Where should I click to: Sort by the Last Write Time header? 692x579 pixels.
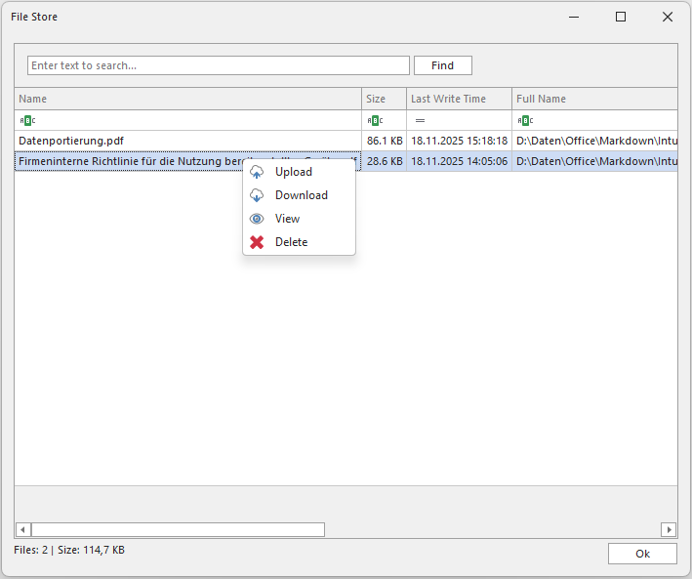click(x=459, y=99)
